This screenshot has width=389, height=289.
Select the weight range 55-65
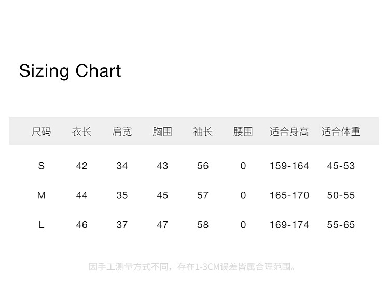(x=341, y=225)
